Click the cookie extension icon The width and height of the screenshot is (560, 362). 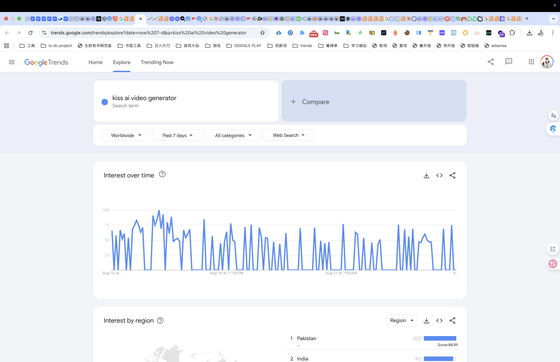[x=407, y=33]
